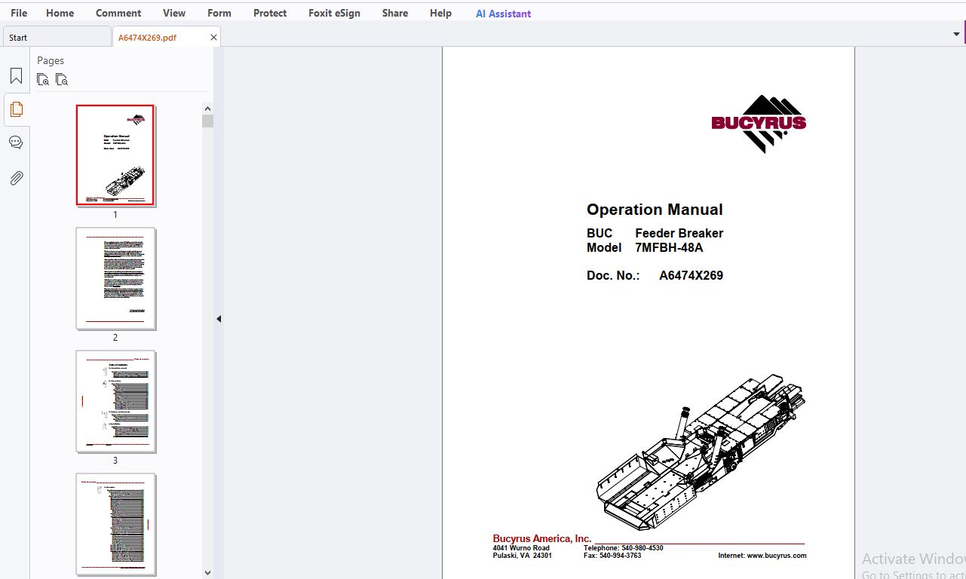Click the reduce page thumbnails icon

(62, 79)
